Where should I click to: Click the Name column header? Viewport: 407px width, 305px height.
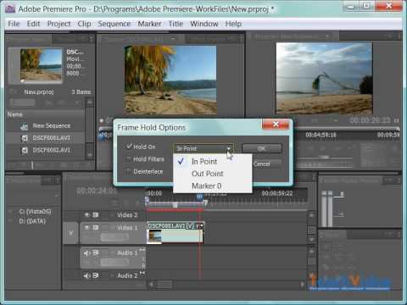(15, 114)
